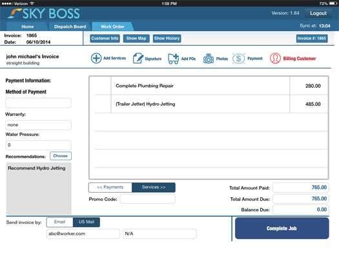Open the Signature pen icon
The width and height of the screenshot is (339, 254).
point(138,58)
